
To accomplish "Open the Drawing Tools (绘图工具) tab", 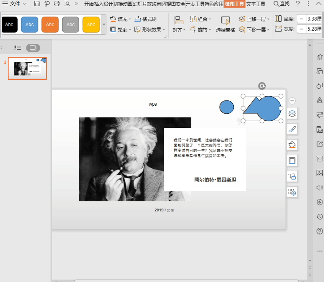I will pos(234,4).
